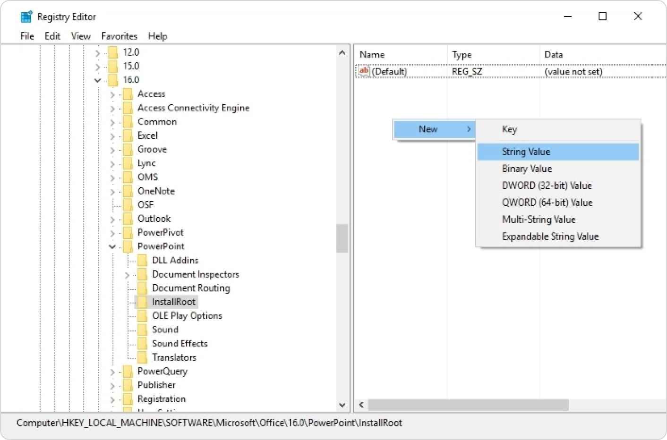This screenshot has height=440, width=667.
Task: Click the Name column header
Action: click(401, 55)
